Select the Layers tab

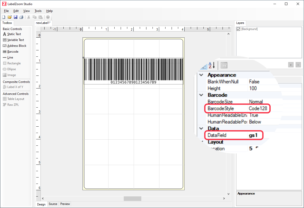click(x=240, y=23)
